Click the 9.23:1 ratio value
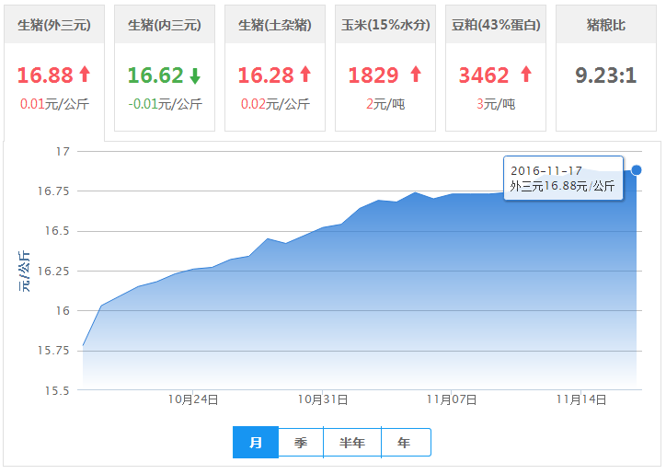Viewport: 666px width, 474px height. [605, 75]
